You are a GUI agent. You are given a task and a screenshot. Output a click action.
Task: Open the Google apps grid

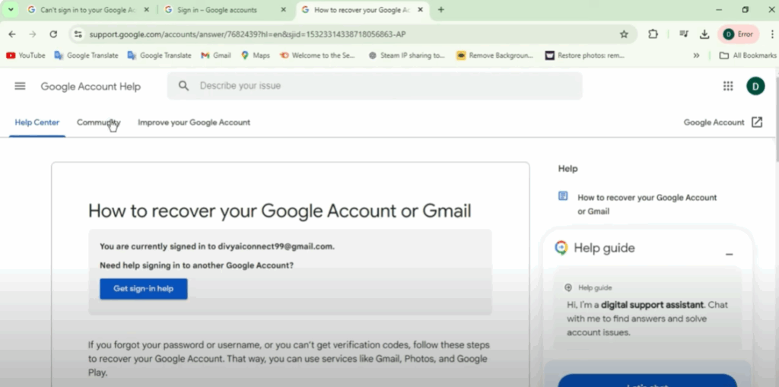click(728, 86)
